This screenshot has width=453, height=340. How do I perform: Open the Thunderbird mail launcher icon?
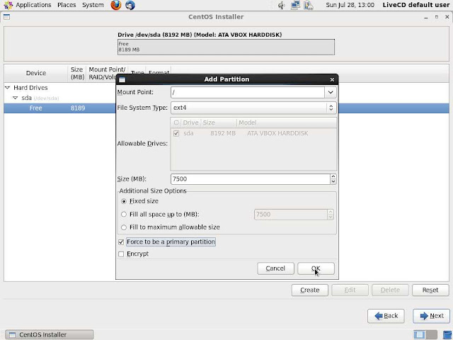pyautogui.click(x=130, y=5)
